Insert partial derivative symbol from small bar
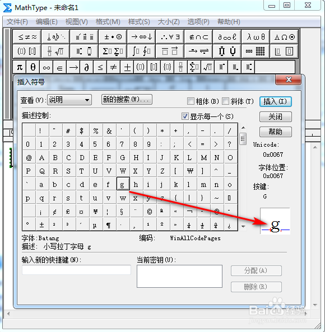 (86, 67)
